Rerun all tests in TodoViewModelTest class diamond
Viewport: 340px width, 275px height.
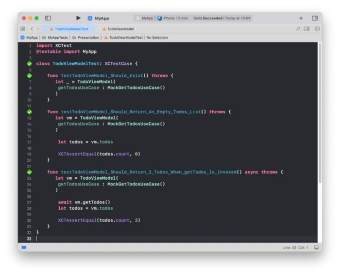(30, 64)
